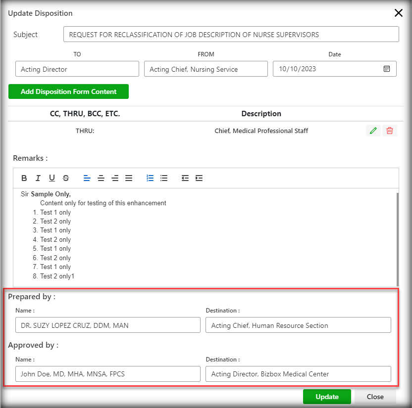Click the Close button at bottom
412x408 pixels.
[x=375, y=397]
